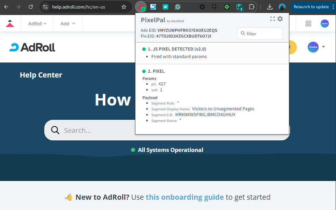Open this onboarding guide link
336x210 pixels.
pyautogui.click(x=185, y=197)
